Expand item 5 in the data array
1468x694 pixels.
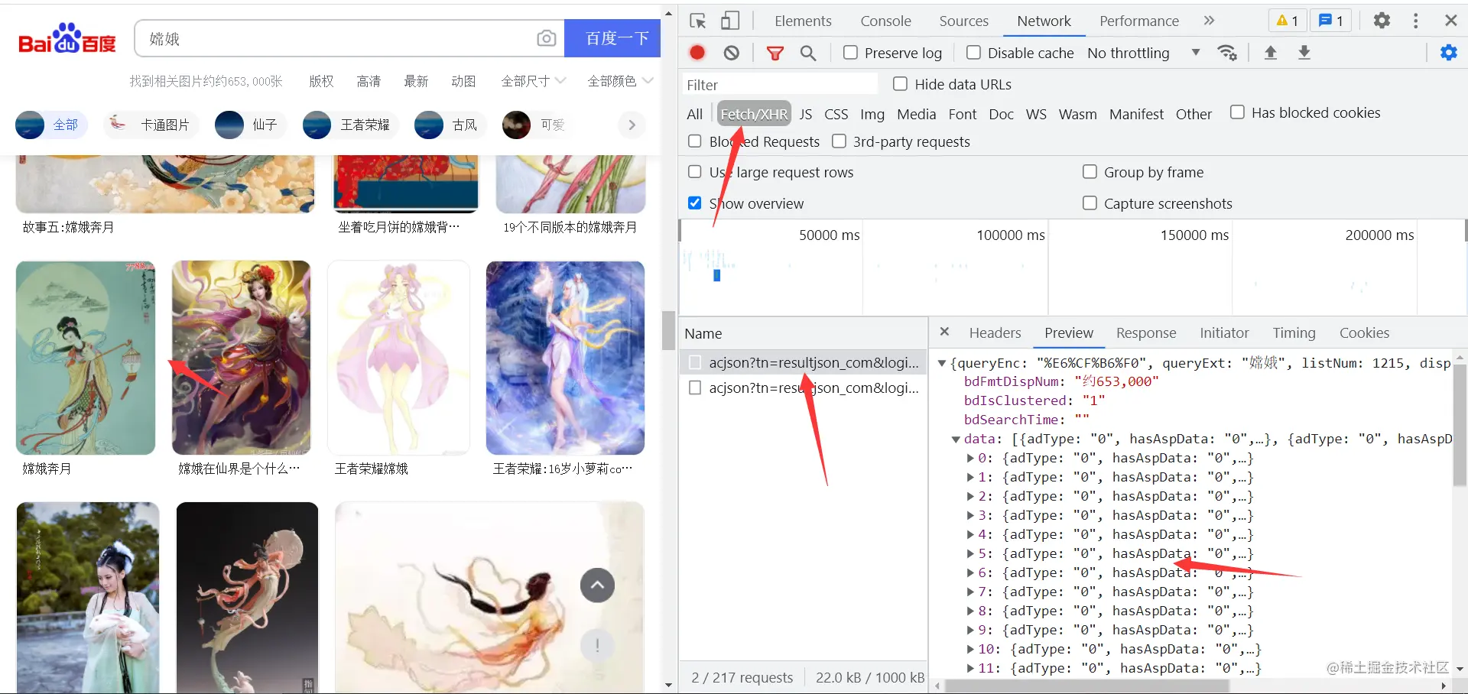tap(970, 553)
